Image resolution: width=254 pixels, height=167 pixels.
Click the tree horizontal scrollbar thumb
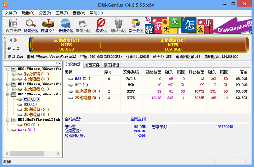click(x=27, y=153)
